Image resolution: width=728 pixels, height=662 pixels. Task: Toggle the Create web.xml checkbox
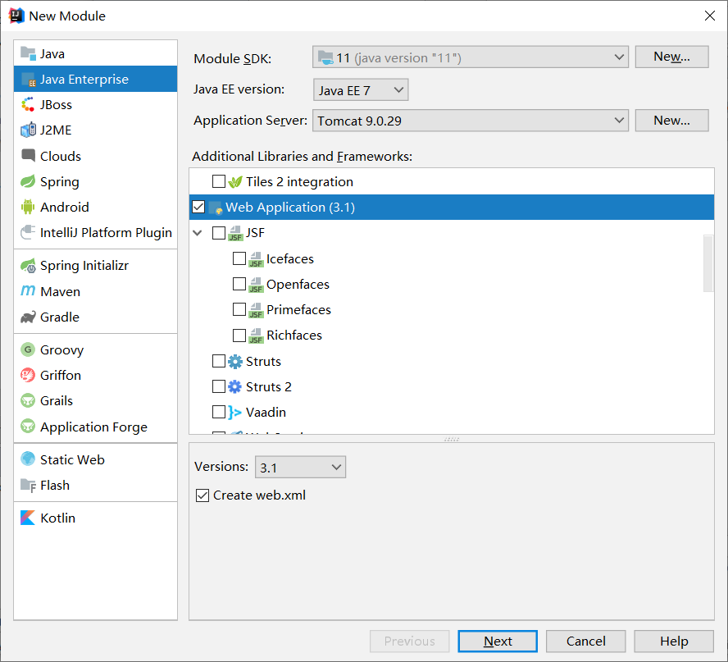[x=202, y=495]
